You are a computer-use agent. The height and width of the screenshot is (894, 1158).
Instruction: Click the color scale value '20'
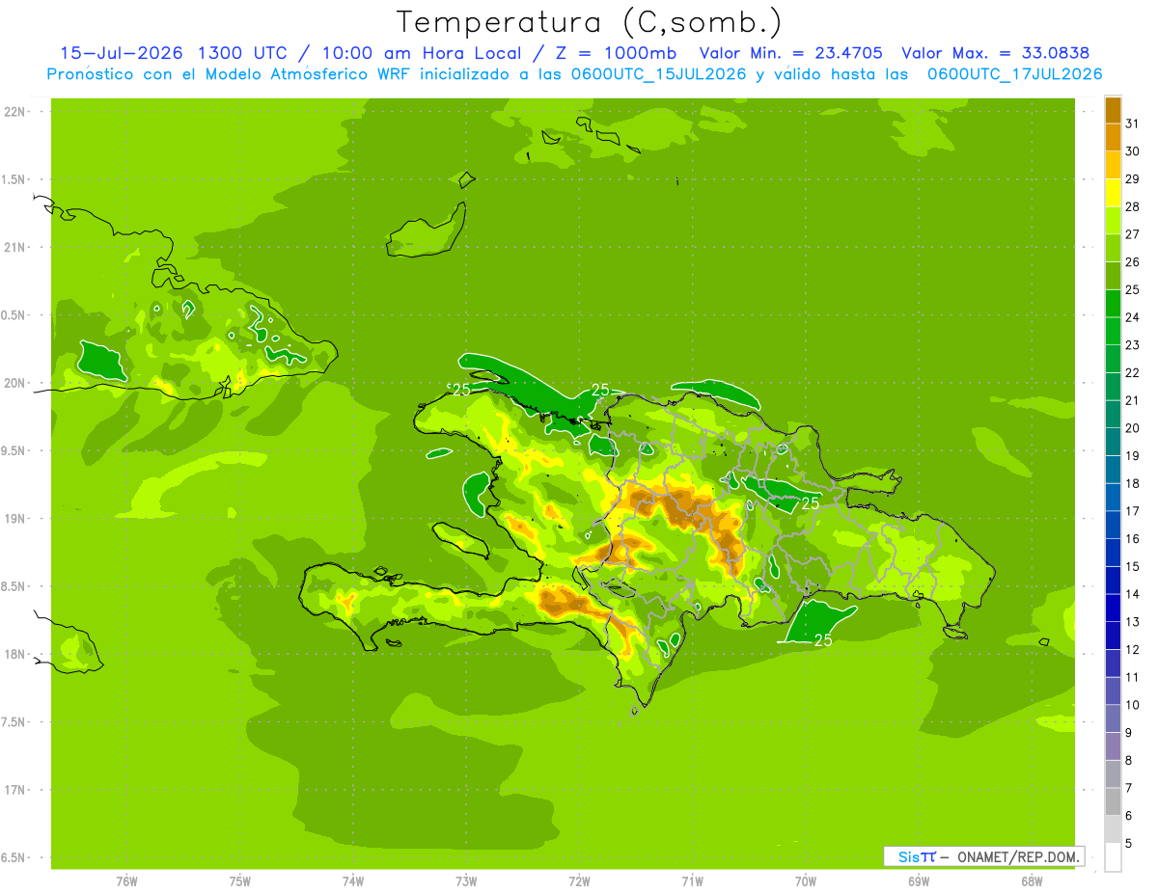point(1134,428)
